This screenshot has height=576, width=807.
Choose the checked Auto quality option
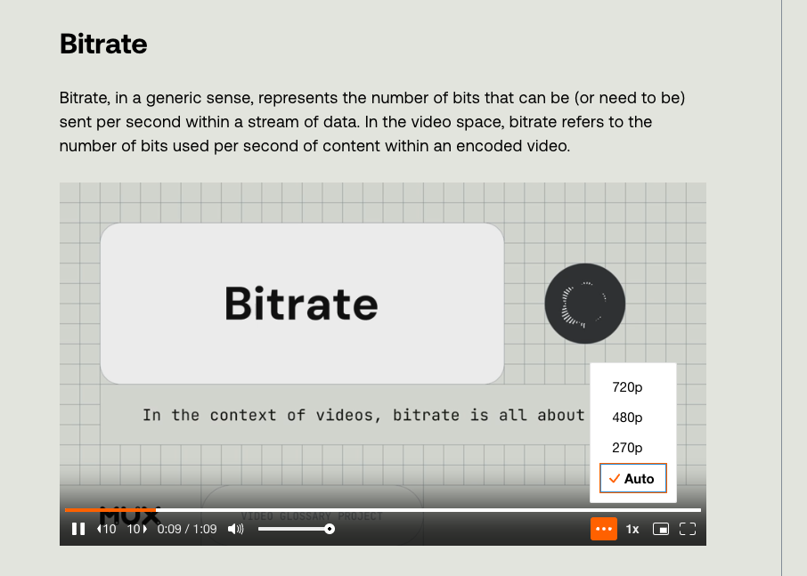click(x=632, y=478)
